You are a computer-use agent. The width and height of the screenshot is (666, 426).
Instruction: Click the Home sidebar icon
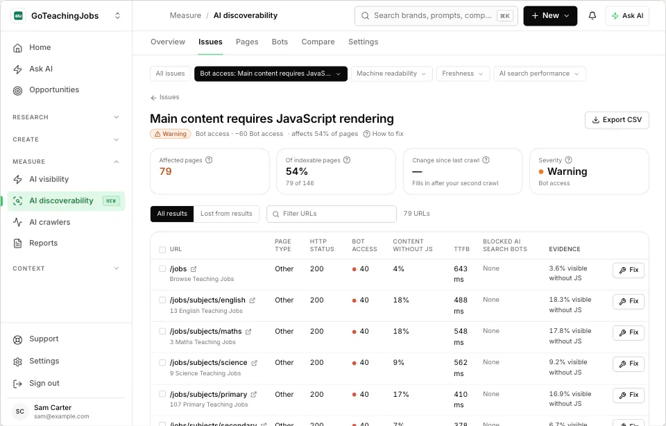coord(17,48)
